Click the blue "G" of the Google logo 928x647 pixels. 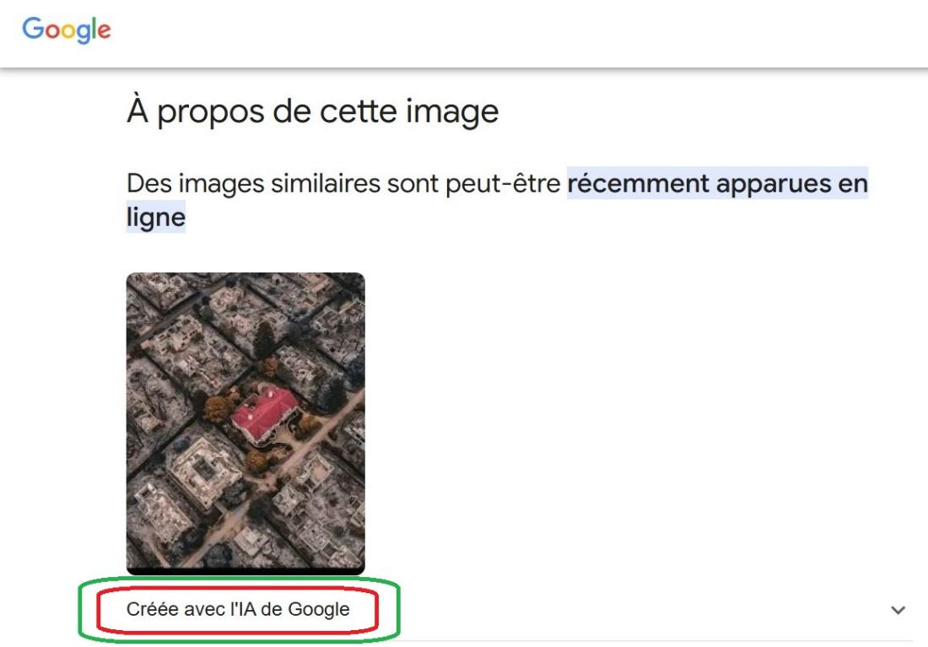[33, 28]
